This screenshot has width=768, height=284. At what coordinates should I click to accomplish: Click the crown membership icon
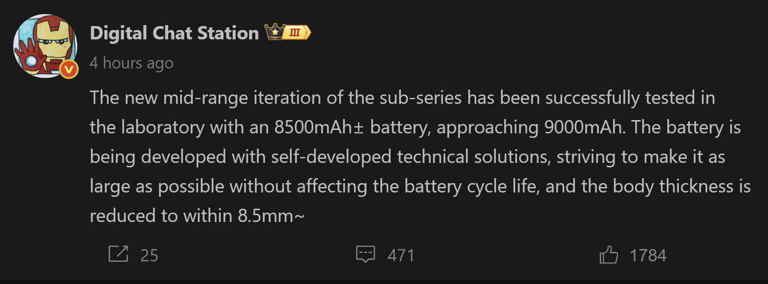[274, 33]
